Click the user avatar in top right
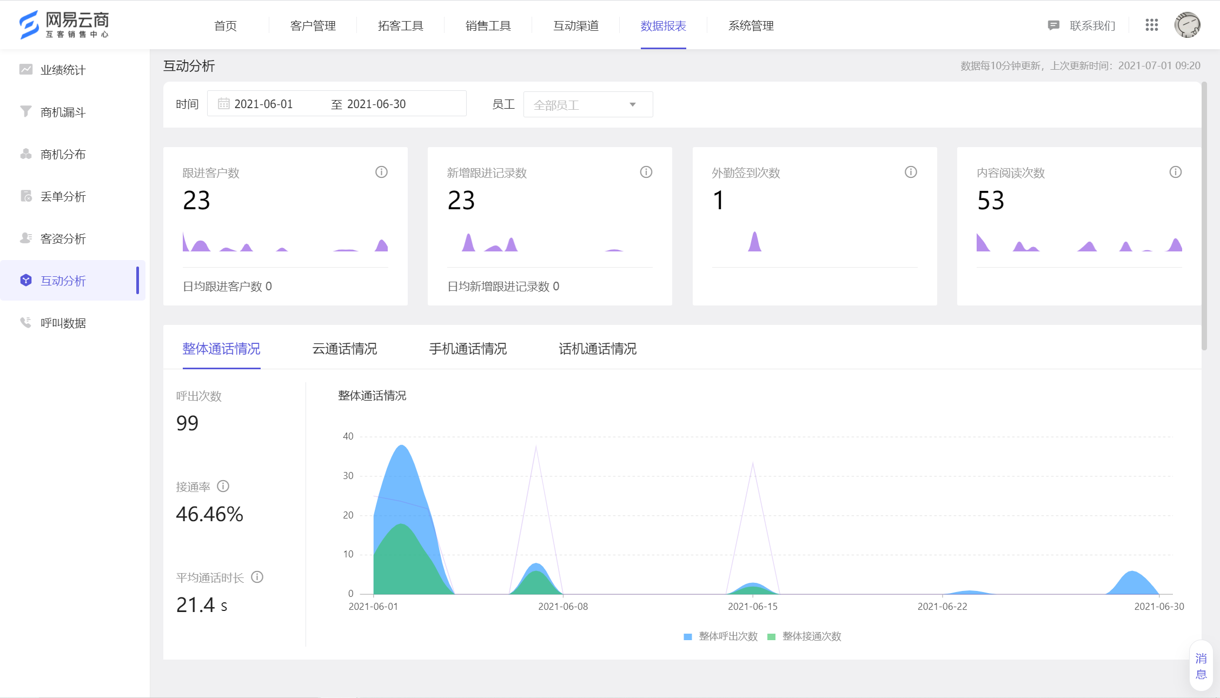This screenshot has height=698, width=1220. coord(1188,25)
